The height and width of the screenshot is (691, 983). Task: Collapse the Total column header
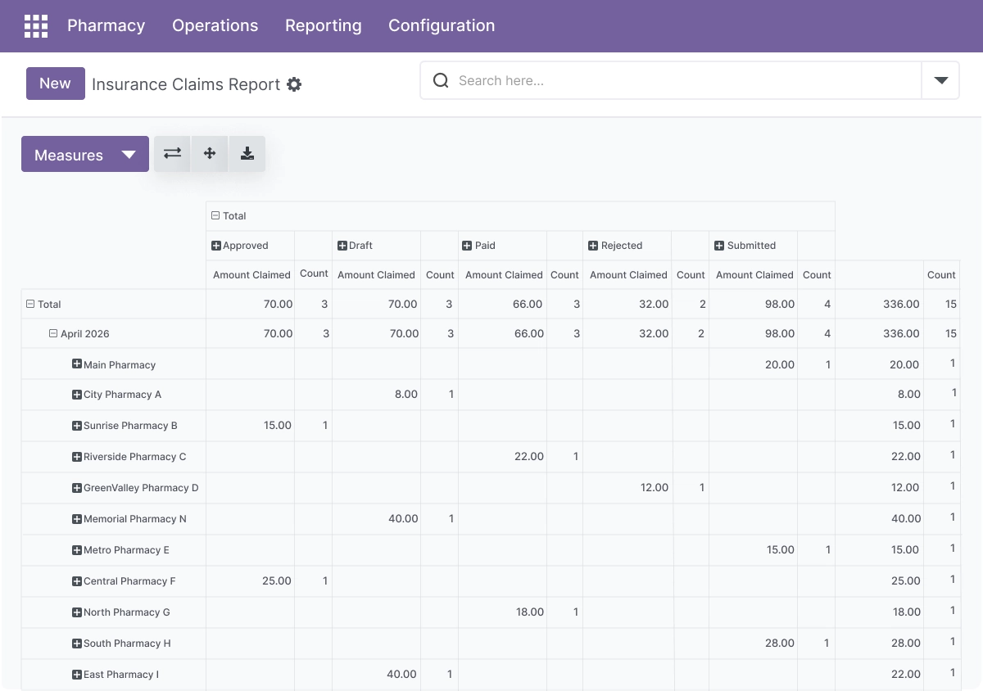click(229, 216)
